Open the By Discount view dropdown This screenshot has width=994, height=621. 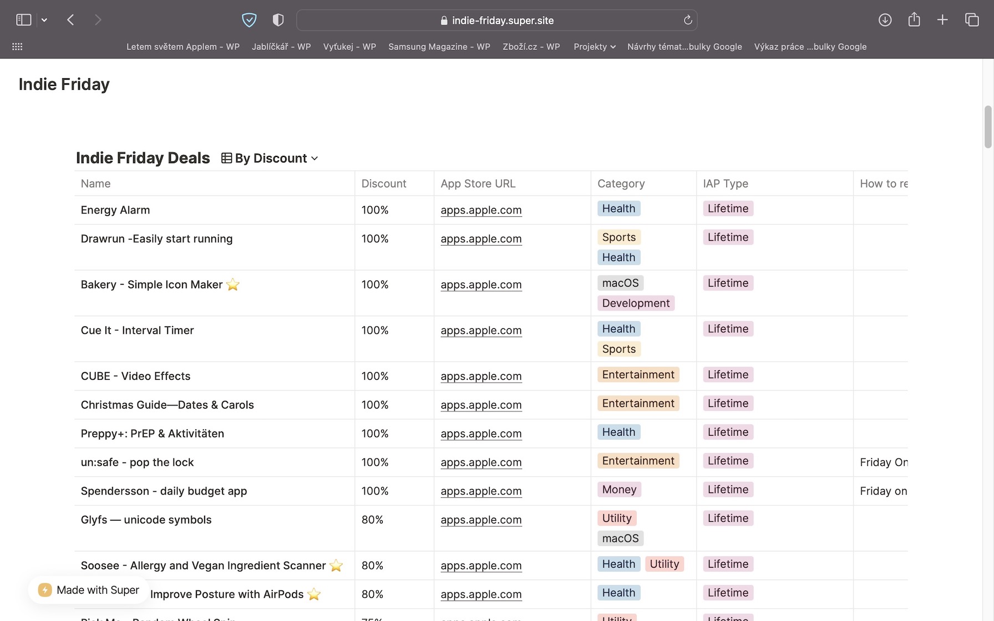(270, 158)
